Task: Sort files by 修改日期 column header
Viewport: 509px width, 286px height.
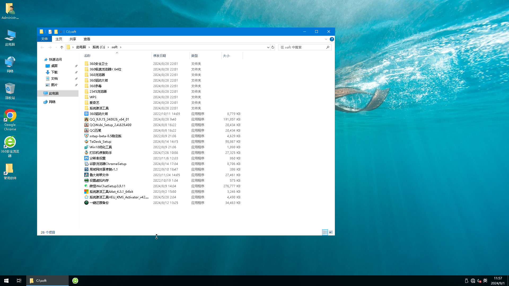Action: click(x=170, y=56)
